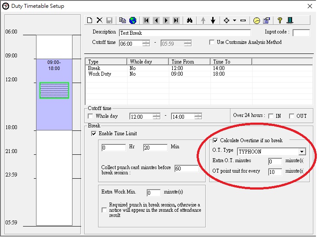Enable Required punch in break session
Image resolution: width=319 pixels, height=240 pixels.
pyautogui.click(x=104, y=210)
